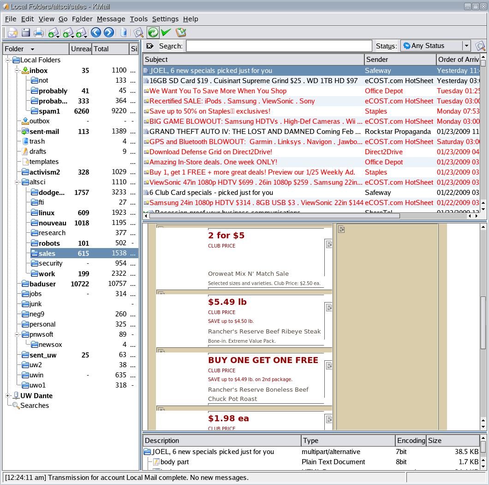The height and width of the screenshot is (485, 489).
Task: Collapse the altsci folder subtree
Action: [17, 182]
